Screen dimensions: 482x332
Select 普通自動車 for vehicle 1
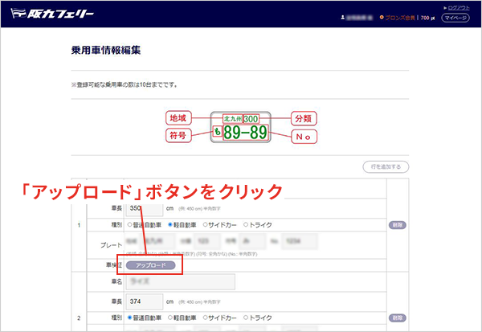point(130,226)
